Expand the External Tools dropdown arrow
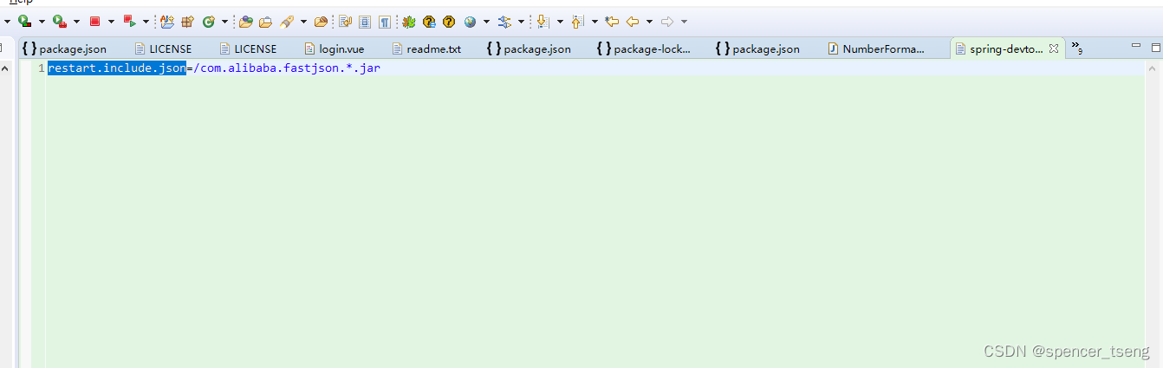 pyautogui.click(x=76, y=22)
